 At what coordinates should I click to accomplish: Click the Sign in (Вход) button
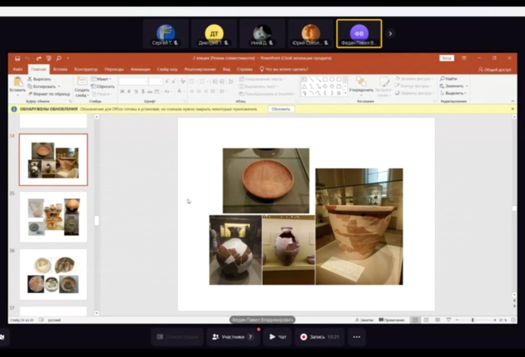[446, 58]
